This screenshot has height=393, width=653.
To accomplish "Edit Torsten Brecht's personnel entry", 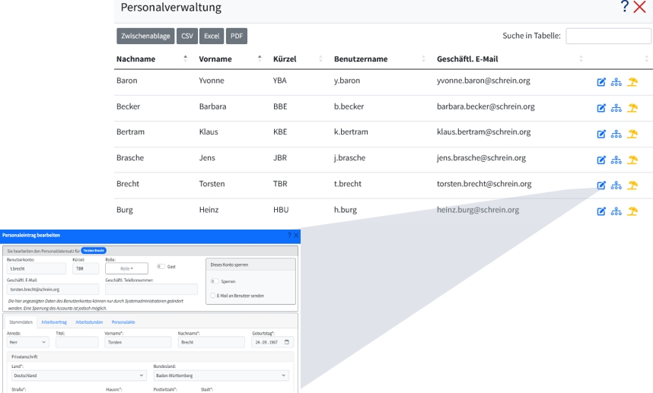I will 601,185.
